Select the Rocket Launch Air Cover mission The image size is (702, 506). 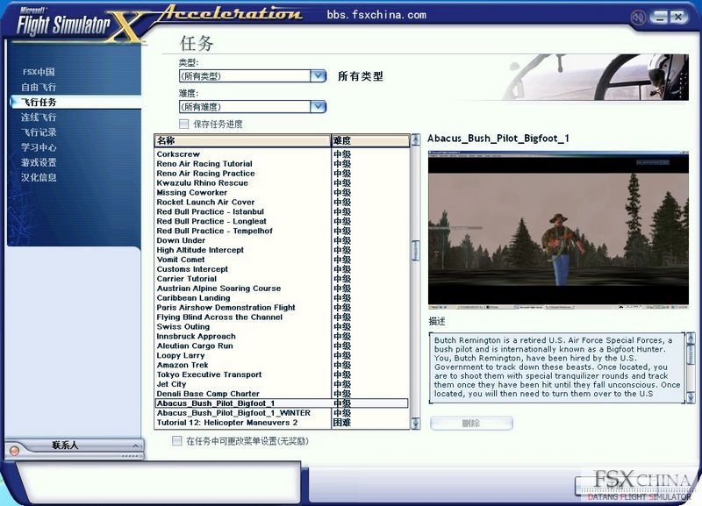(205, 203)
